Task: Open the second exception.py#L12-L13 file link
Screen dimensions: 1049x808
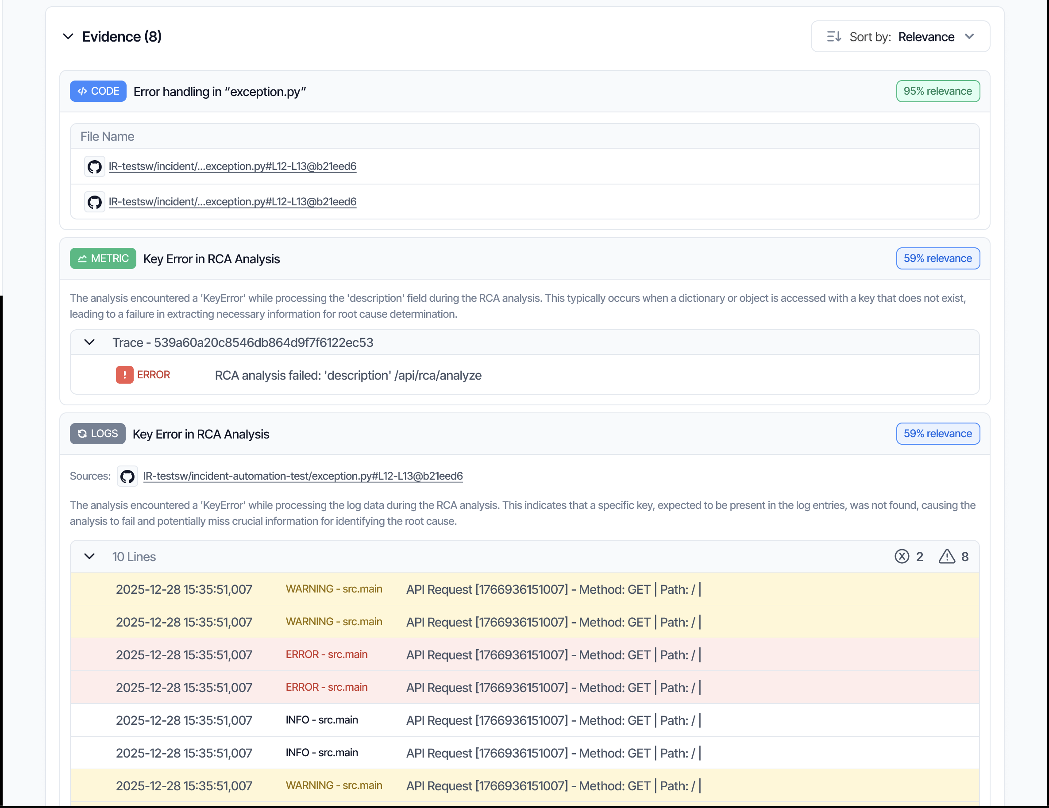Action: click(x=232, y=202)
